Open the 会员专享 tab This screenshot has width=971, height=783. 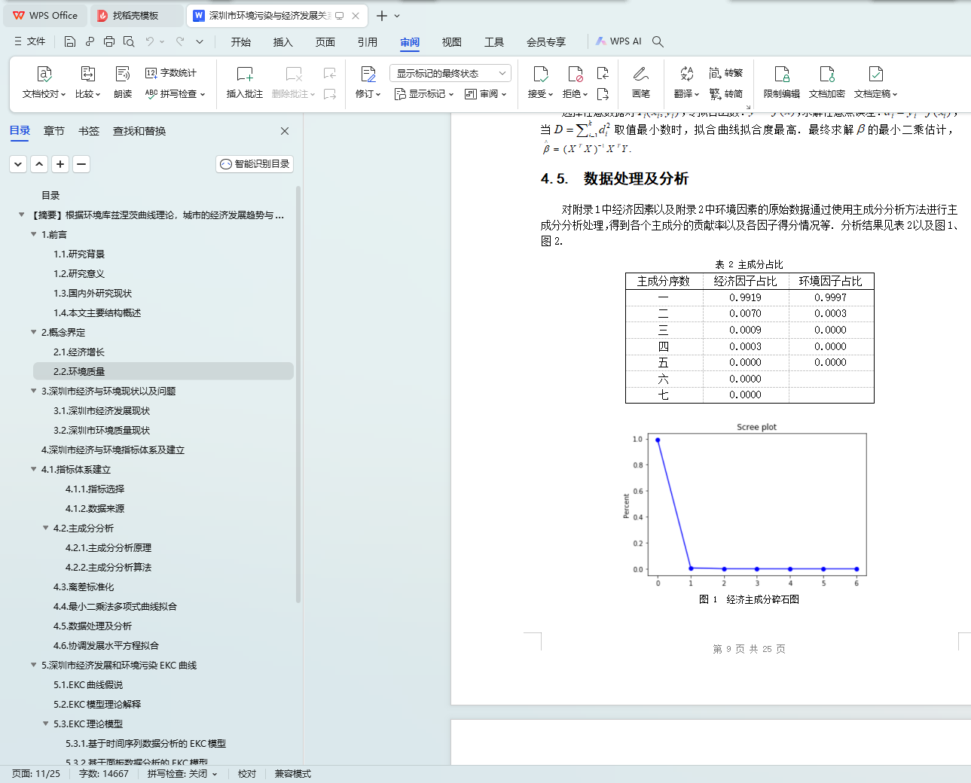546,42
